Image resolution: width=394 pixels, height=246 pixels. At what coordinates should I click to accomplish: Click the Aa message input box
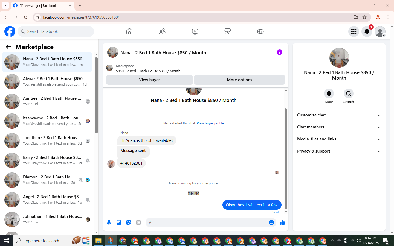point(207,222)
